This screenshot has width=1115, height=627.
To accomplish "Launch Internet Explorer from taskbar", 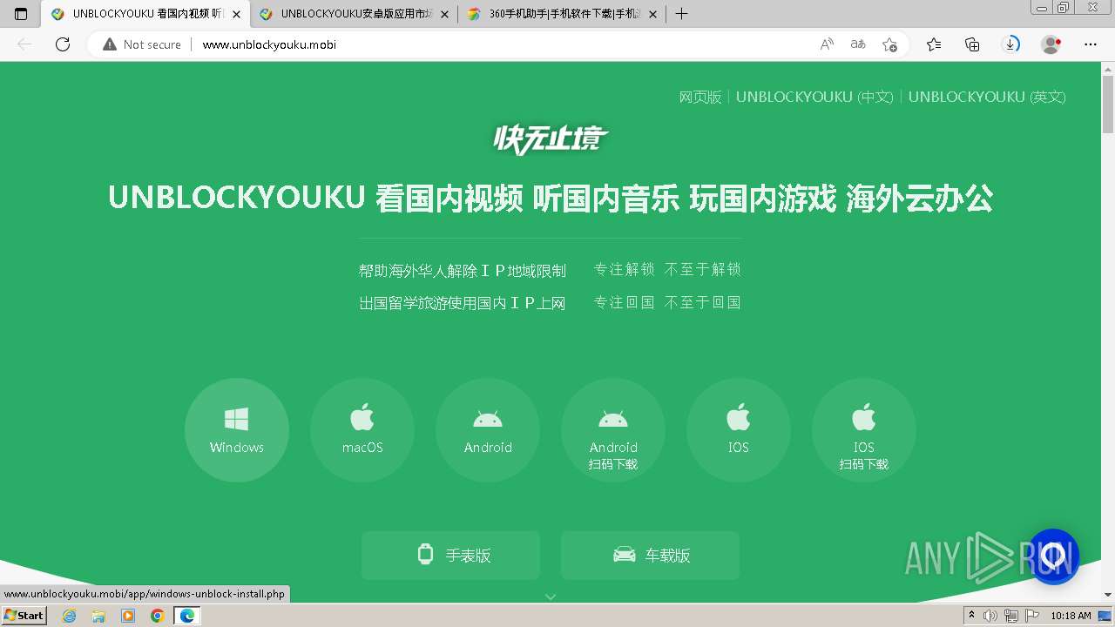I will coord(70,616).
